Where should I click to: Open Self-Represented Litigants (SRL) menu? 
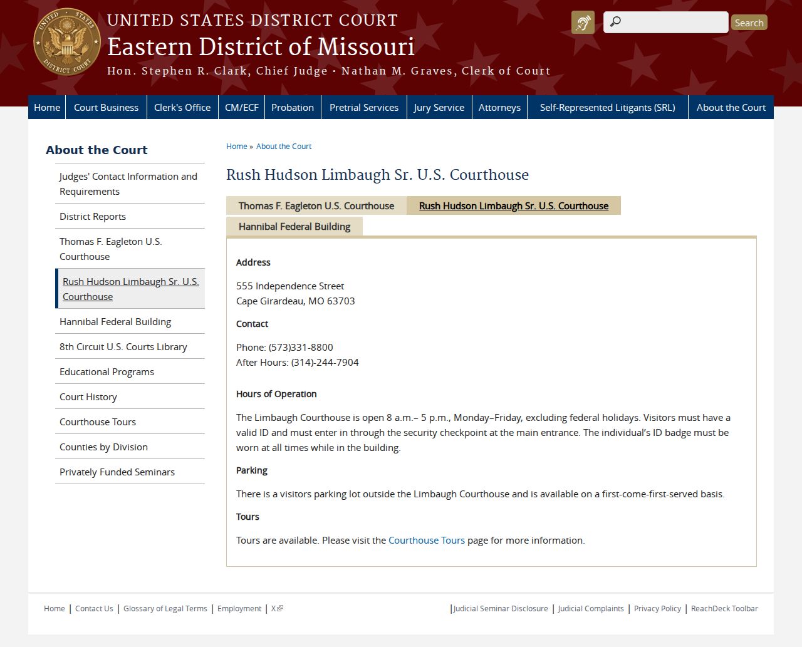pos(608,107)
